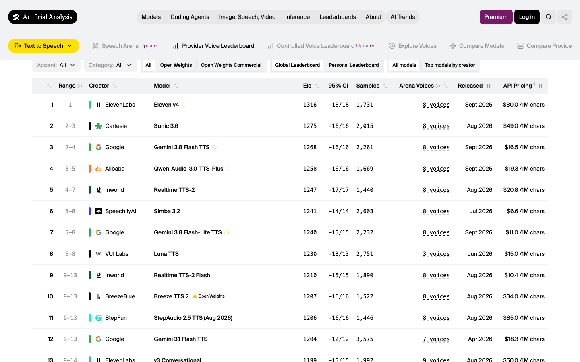
Task: Switch to Global Leaderboard
Action: [297, 65]
